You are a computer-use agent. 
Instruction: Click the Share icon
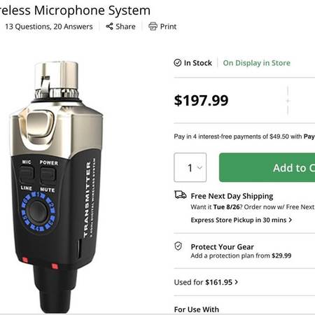109,27
